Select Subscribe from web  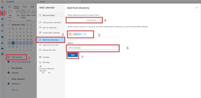tap(51, 45)
